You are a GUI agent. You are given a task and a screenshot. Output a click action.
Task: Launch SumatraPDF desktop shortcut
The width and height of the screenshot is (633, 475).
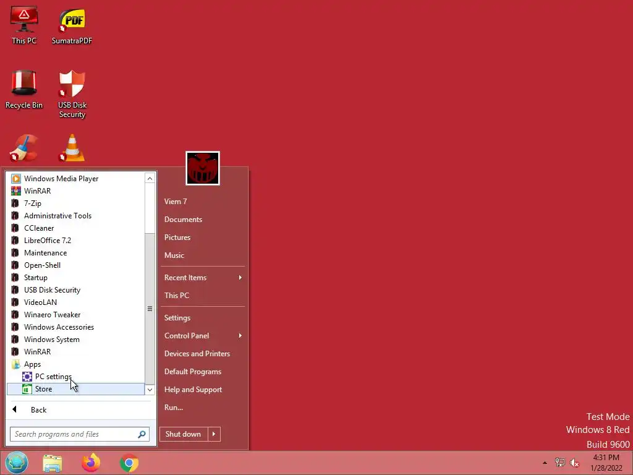coord(72,25)
